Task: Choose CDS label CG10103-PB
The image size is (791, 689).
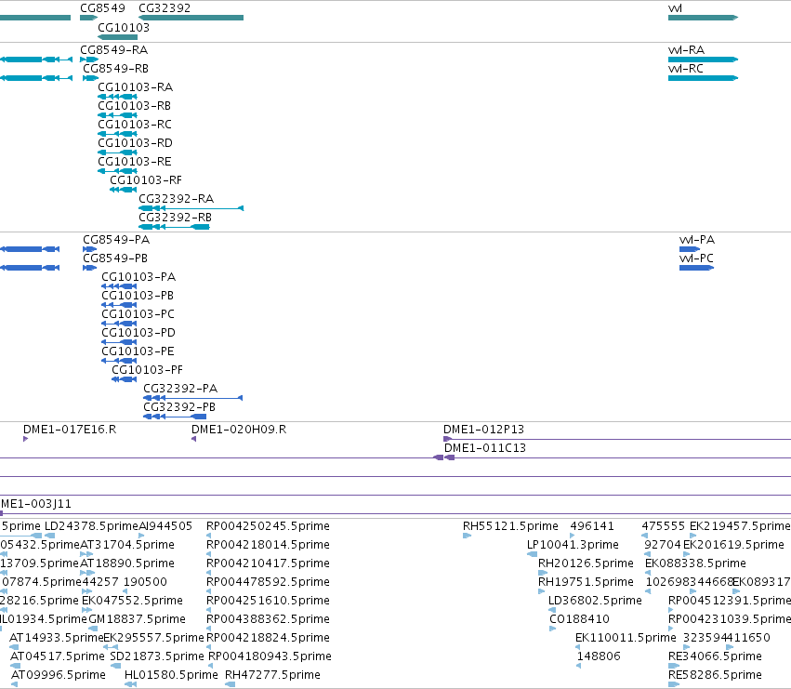Action: pos(138,296)
